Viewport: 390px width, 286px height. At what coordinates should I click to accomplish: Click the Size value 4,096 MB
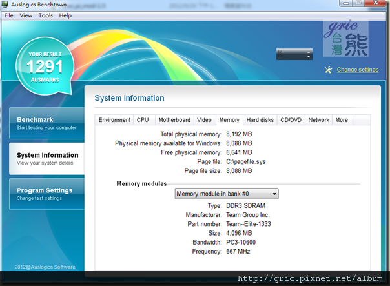tap(239, 233)
